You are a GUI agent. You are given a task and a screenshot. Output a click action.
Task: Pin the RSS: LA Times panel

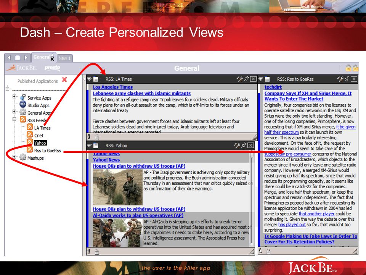pos(246,79)
